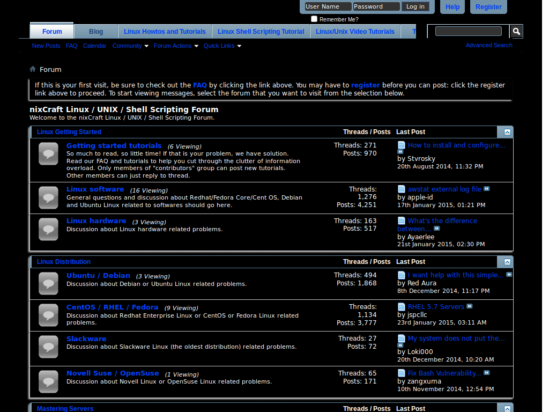549x412 pixels.
Task: Go to last post arrow under 'How to install and configure...'
Action: (400, 152)
